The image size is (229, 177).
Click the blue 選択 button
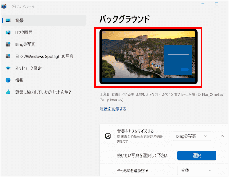point(197,156)
